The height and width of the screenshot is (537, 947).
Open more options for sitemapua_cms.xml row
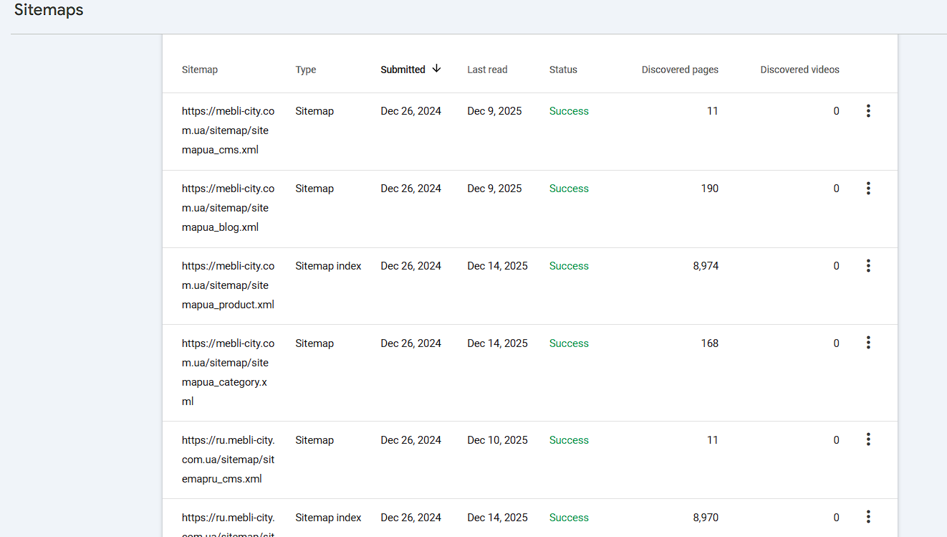point(868,111)
